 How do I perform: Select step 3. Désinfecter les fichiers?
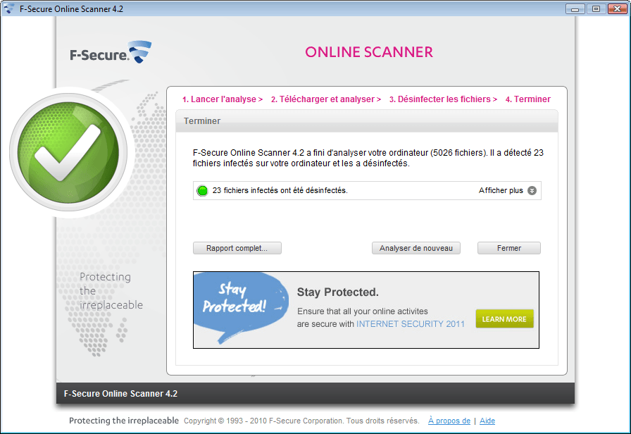click(443, 99)
